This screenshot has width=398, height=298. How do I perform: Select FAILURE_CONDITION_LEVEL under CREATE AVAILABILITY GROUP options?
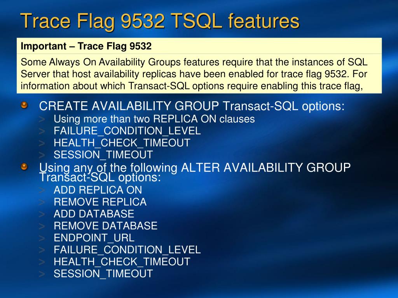pyautogui.click(x=127, y=131)
